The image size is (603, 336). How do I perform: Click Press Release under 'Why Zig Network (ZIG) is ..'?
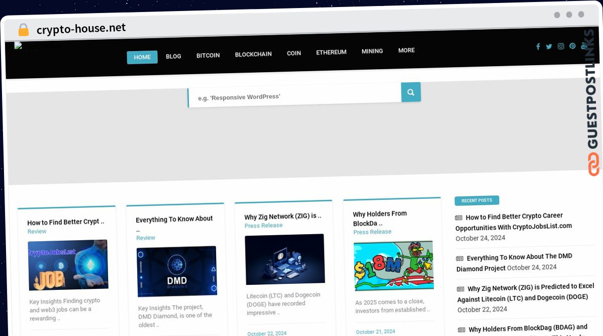tap(263, 226)
